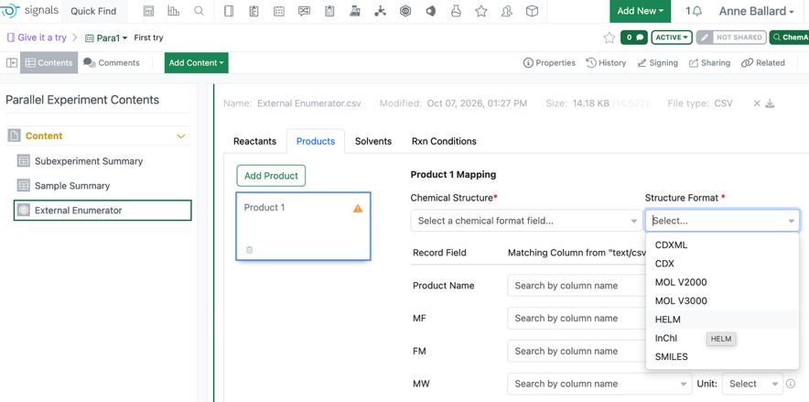Choose MOL V2000 from format list

(x=722, y=282)
